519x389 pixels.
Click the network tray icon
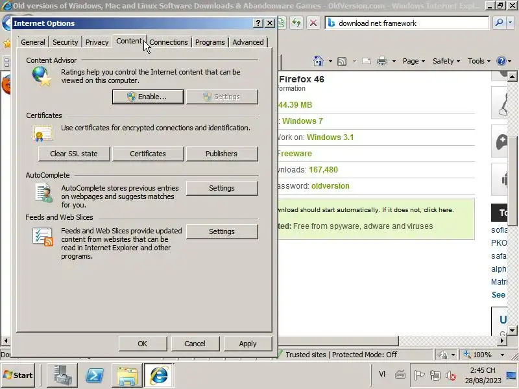click(x=435, y=375)
